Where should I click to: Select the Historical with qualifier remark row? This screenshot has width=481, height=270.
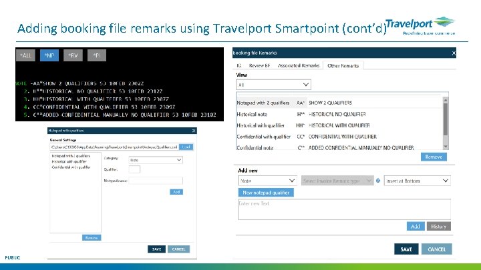[339, 125]
